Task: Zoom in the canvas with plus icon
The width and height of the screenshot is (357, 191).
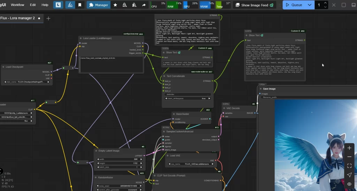Action: point(349,148)
